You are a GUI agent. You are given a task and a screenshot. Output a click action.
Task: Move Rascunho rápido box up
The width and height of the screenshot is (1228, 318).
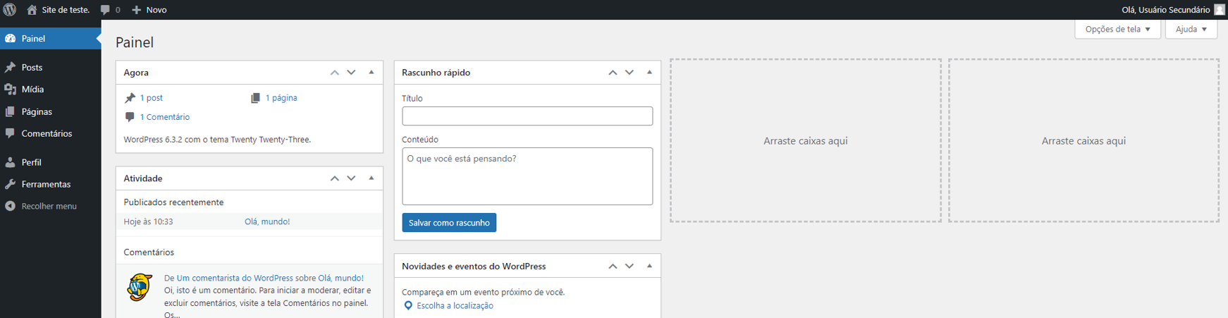(613, 73)
